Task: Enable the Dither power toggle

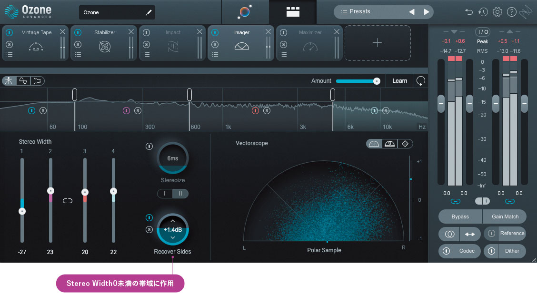Action: [491, 251]
